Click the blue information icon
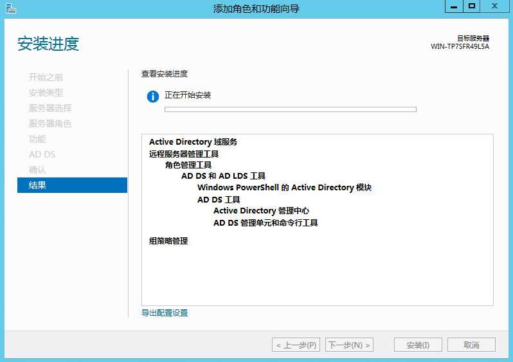This screenshot has height=362, width=513. tap(153, 96)
